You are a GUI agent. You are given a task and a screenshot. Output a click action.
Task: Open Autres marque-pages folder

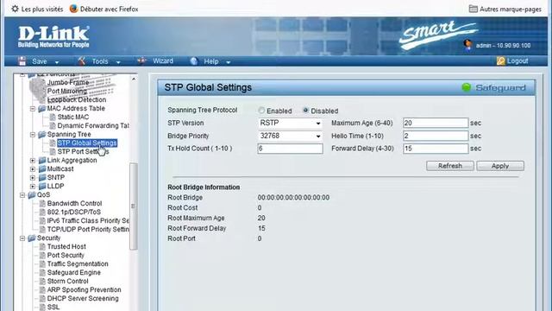point(511,10)
